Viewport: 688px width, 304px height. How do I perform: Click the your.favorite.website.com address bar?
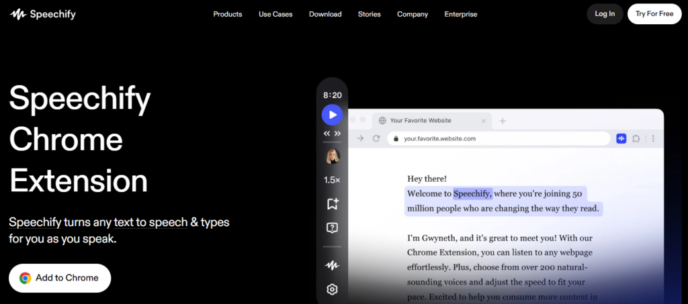(499, 138)
